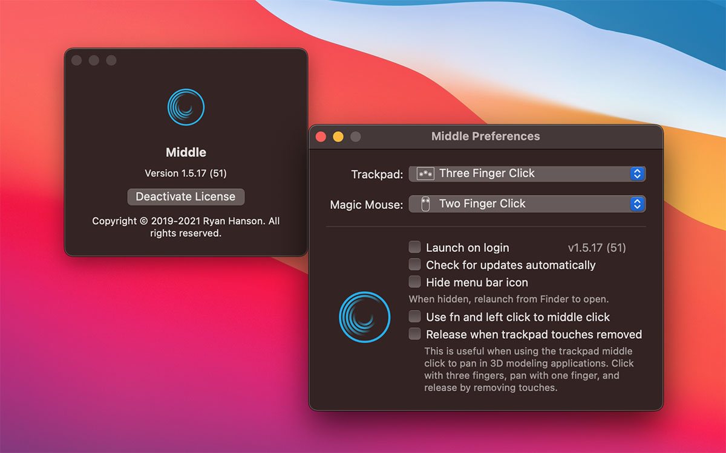Click the Middle logo in About window
Screen dimensions: 726x453
[186, 108]
